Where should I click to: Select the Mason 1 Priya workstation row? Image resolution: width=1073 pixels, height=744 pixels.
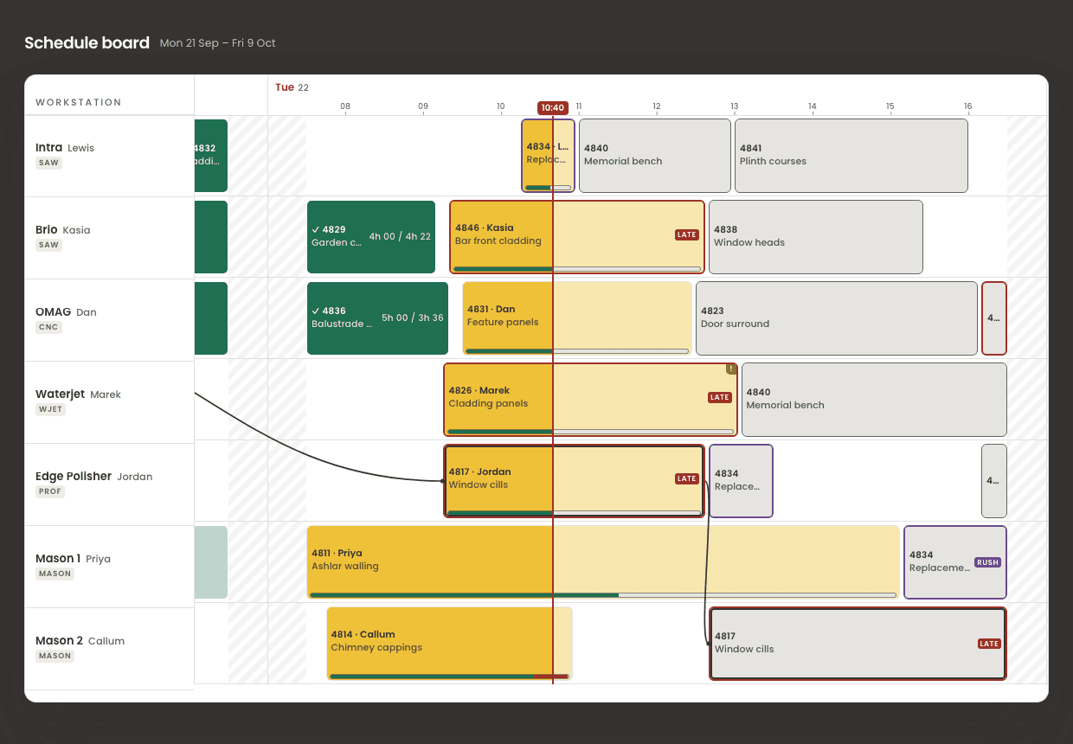point(109,566)
